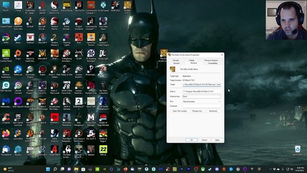The image size is (307, 173).
Task: Select the Warcraft III shortcut
Action: (x=42, y=54)
